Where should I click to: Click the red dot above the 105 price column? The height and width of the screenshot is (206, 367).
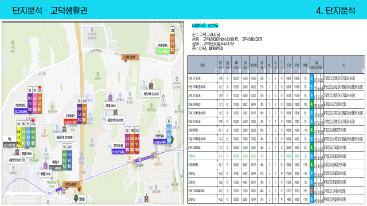point(40,87)
